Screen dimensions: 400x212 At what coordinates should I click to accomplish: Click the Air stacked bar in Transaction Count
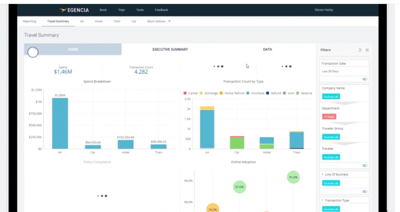(207, 127)
